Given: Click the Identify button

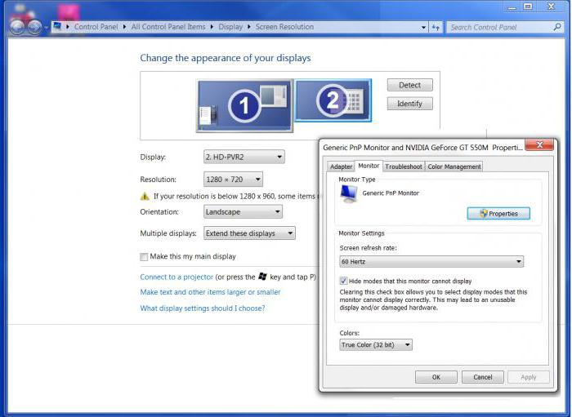Looking at the screenshot, I should [410, 104].
